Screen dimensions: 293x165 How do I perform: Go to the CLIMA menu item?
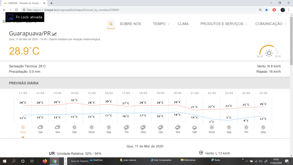tap(183, 24)
